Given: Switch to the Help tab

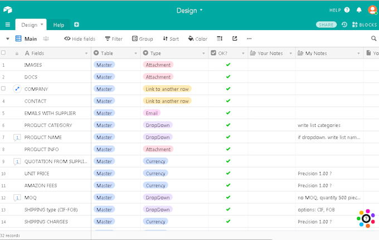Looking at the screenshot, I should (59, 25).
